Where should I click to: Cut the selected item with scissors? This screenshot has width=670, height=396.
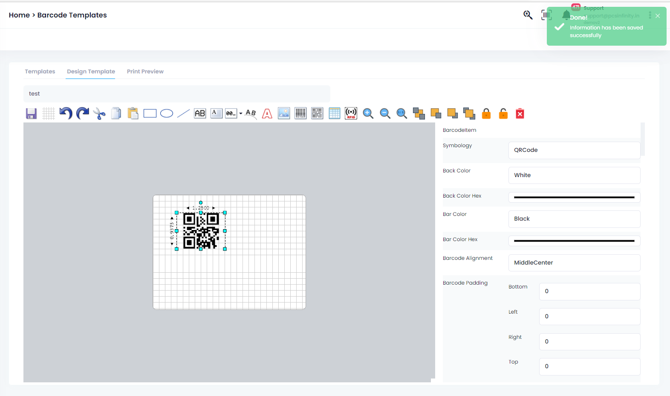pyautogui.click(x=99, y=114)
